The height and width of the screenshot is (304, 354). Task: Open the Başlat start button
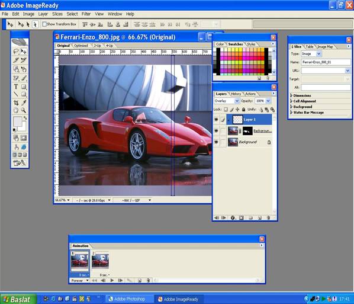[x=18, y=299]
